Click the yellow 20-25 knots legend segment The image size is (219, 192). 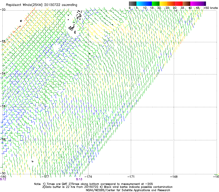coord(163,4)
